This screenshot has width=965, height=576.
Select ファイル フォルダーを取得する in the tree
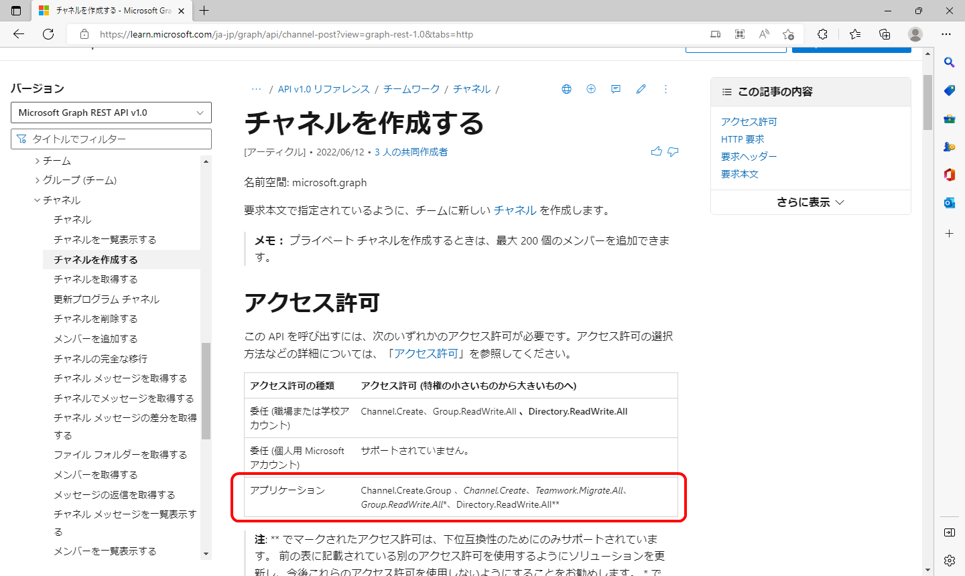coord(121,455)
